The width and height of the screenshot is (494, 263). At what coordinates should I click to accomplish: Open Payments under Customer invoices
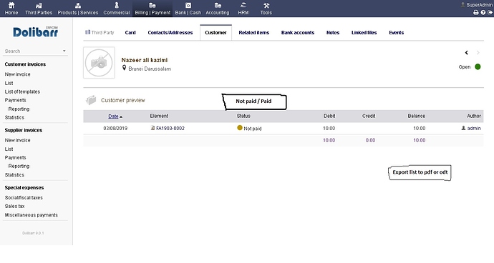click(16, 100)
